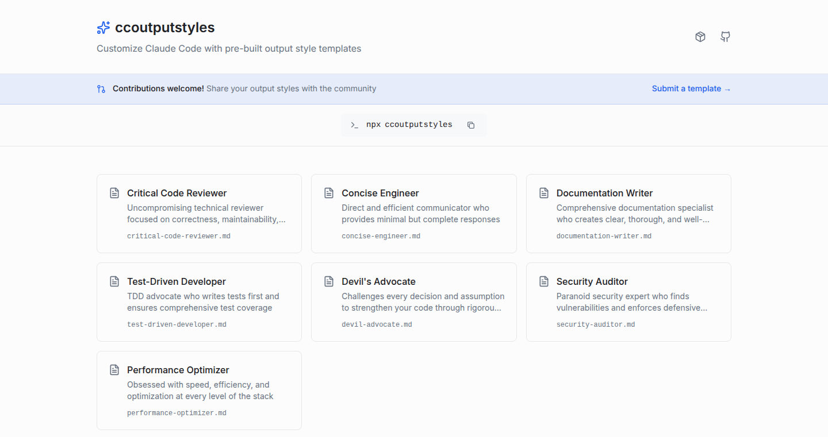Click the 'Uncompromising technical reviewer' description
The width and height of the screenshot is (828, 437).
(206, 214)
